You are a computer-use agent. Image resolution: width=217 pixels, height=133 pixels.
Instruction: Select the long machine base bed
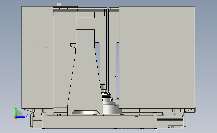point(100,122)
